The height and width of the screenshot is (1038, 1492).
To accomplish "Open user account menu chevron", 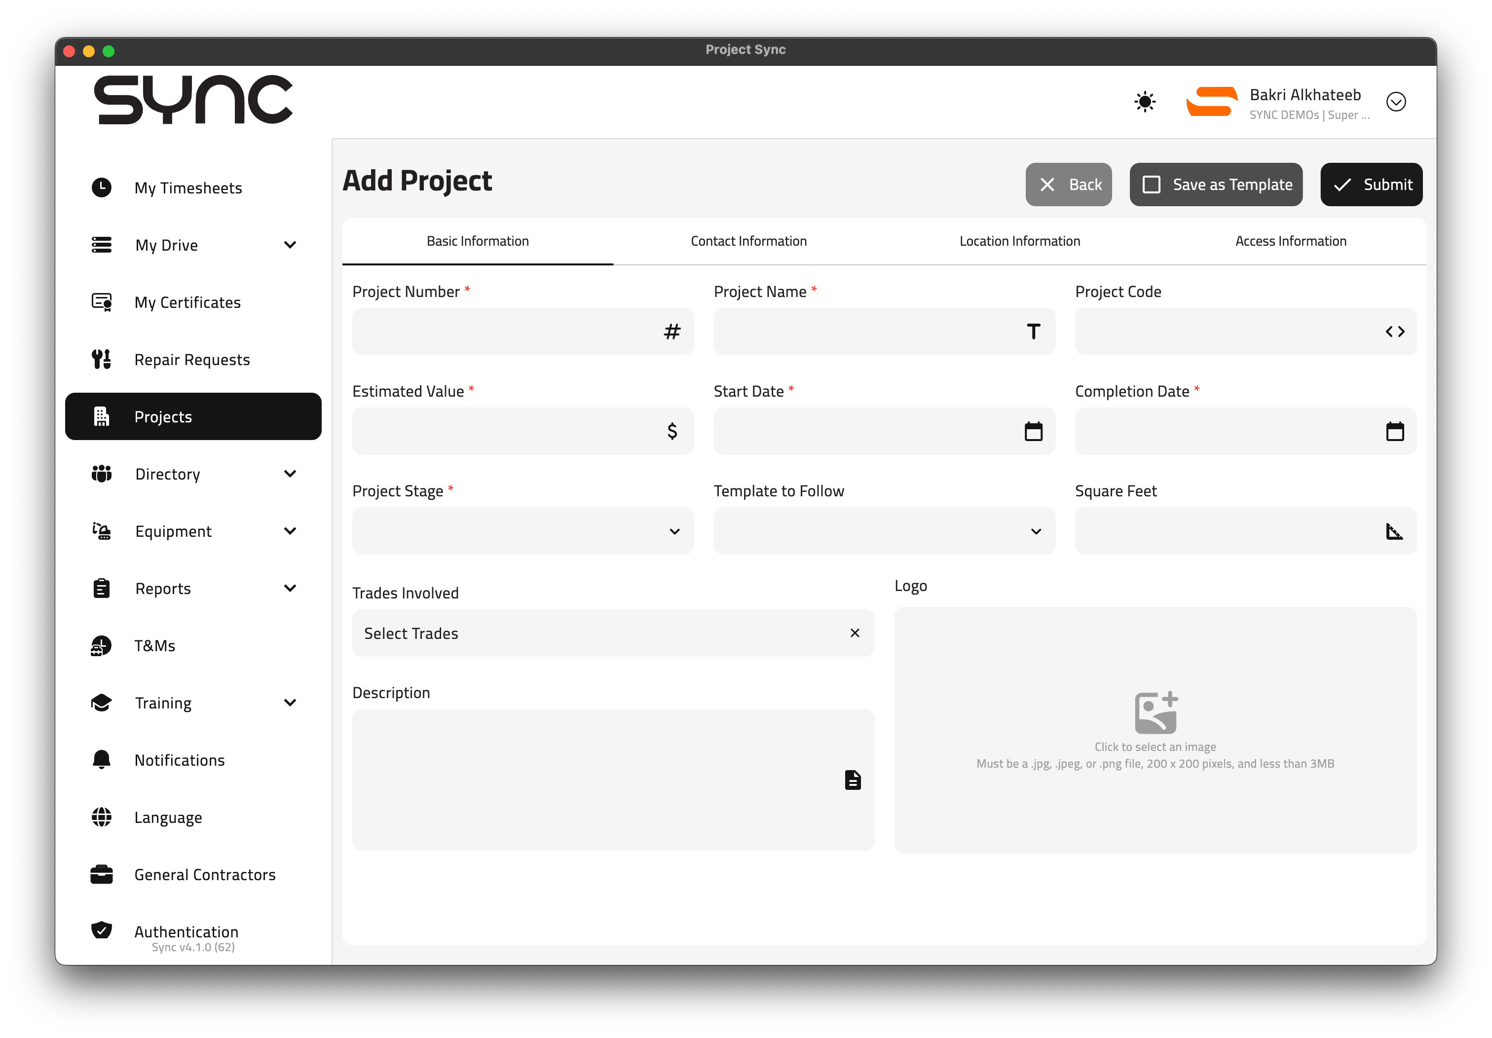I will pos(1396,102).
